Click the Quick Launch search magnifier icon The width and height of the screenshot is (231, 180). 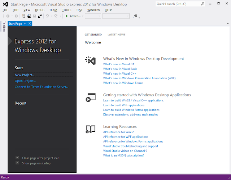click(203, 4)
